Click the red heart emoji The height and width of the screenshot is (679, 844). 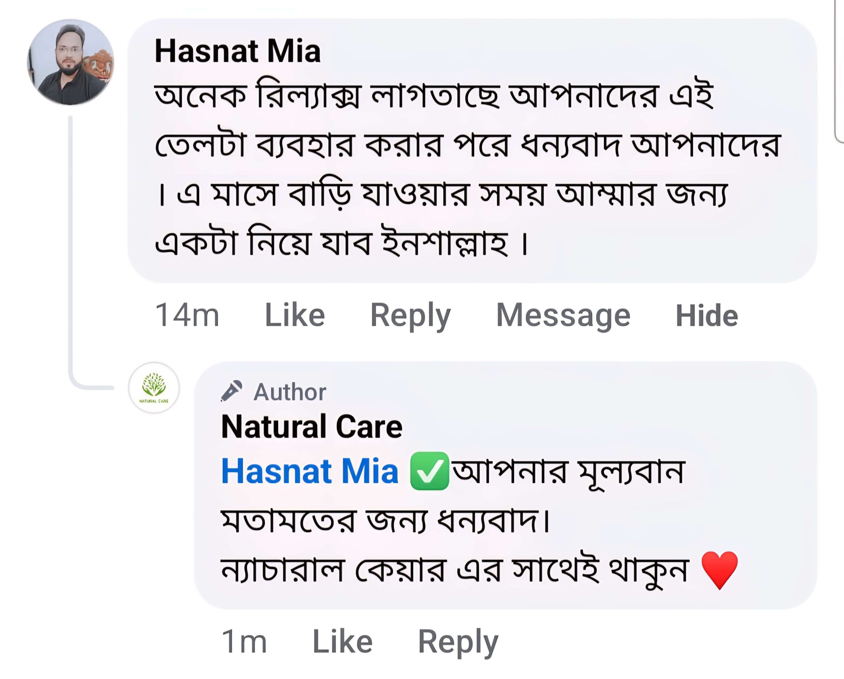719,570
